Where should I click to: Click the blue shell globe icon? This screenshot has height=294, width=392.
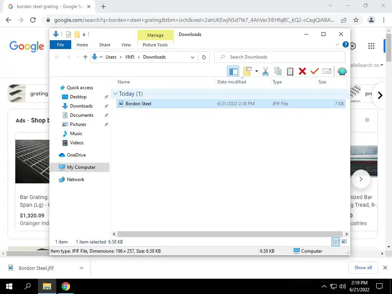coord(342,72)
